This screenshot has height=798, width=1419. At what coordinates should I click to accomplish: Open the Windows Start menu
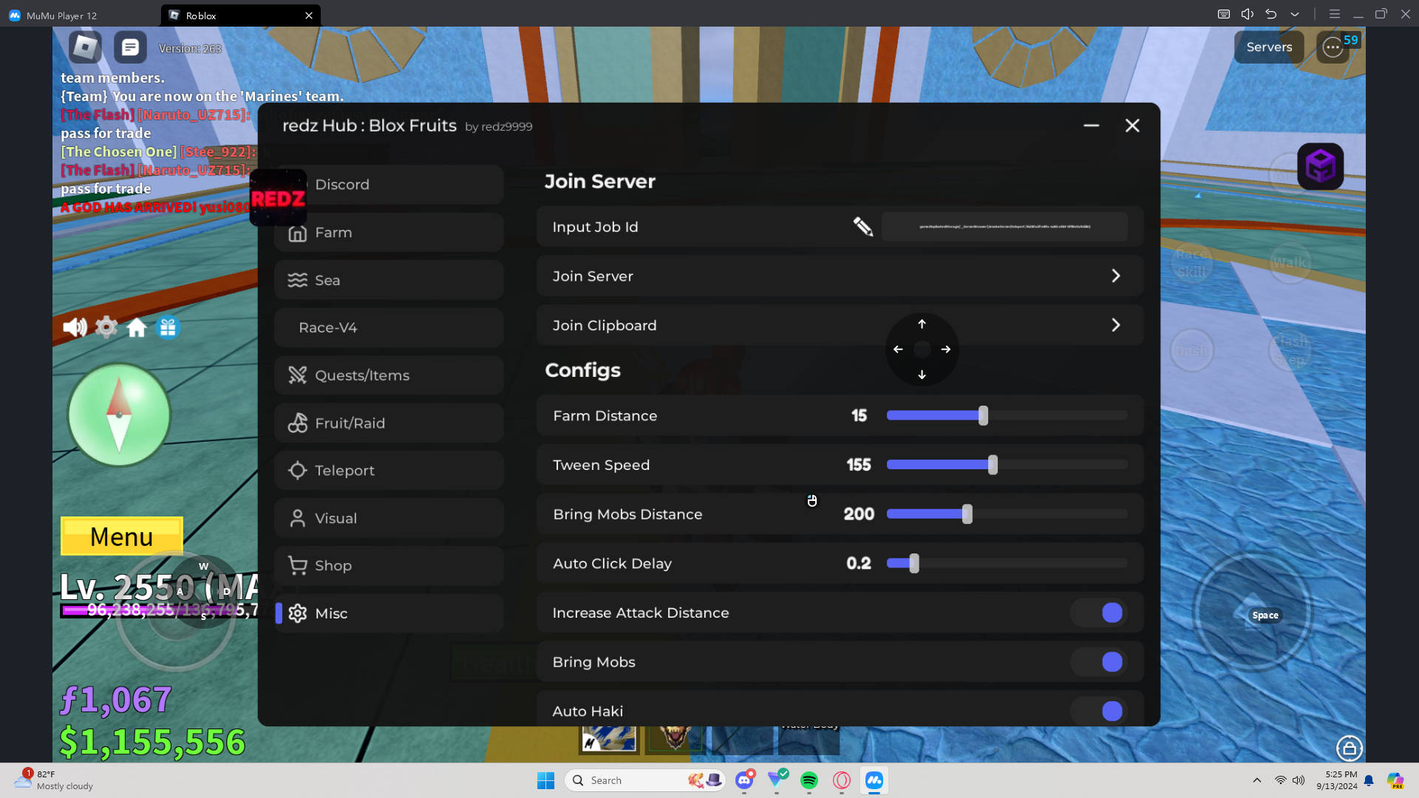coord(546,780)
